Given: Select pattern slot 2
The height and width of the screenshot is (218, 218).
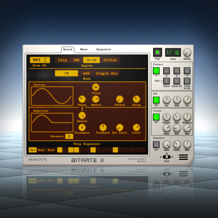Looking at the screenshot, I should point(166,71).
